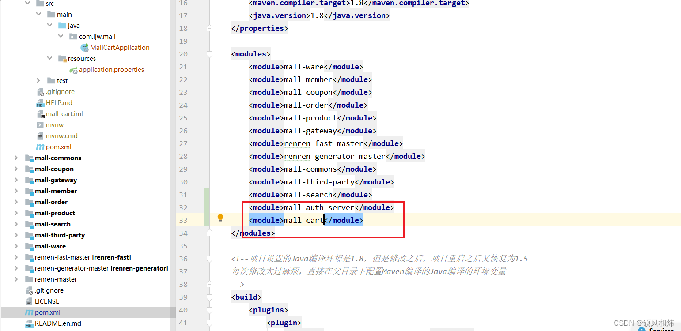The height and width of the screenshot is (331, 681).
Task: Expand the mall-search module
Action: click(16, 224)
